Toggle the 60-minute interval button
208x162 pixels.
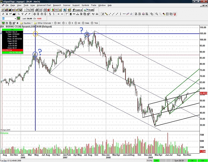pos(78,23)
